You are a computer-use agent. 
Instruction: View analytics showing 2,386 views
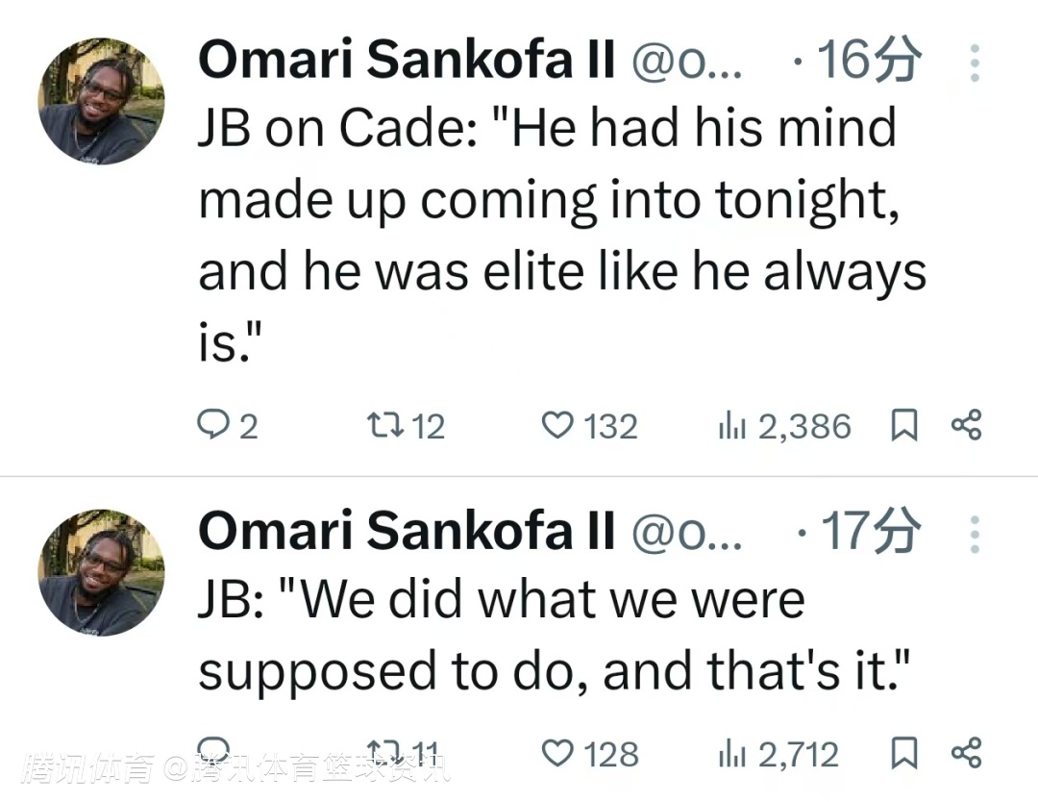click(784, 425)
